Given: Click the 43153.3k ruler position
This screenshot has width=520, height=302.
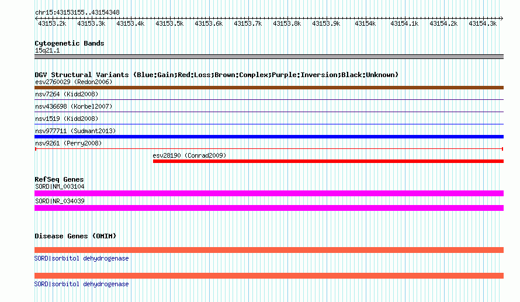Looking at the screenshot, I should [x=91, y=23].
